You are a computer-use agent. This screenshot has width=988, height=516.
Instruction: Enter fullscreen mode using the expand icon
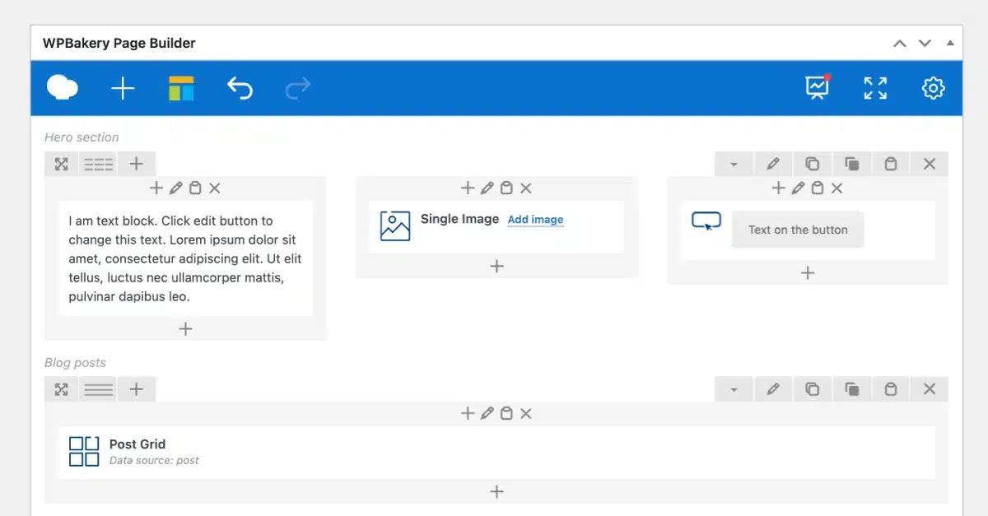pyautogui.click(x=875, y=88)
